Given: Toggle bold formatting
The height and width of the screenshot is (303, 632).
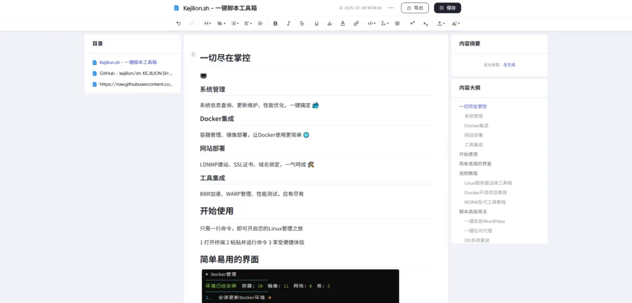Looking at the screenshot, I should pos(275,24).
